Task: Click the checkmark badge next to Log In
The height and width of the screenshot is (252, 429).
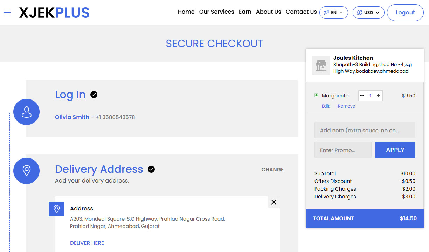Action: point(94,94)
